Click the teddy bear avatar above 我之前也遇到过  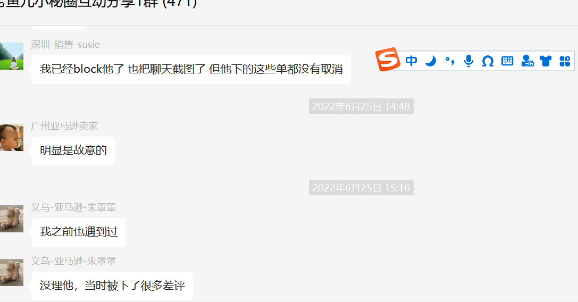(x=11, y=219)
